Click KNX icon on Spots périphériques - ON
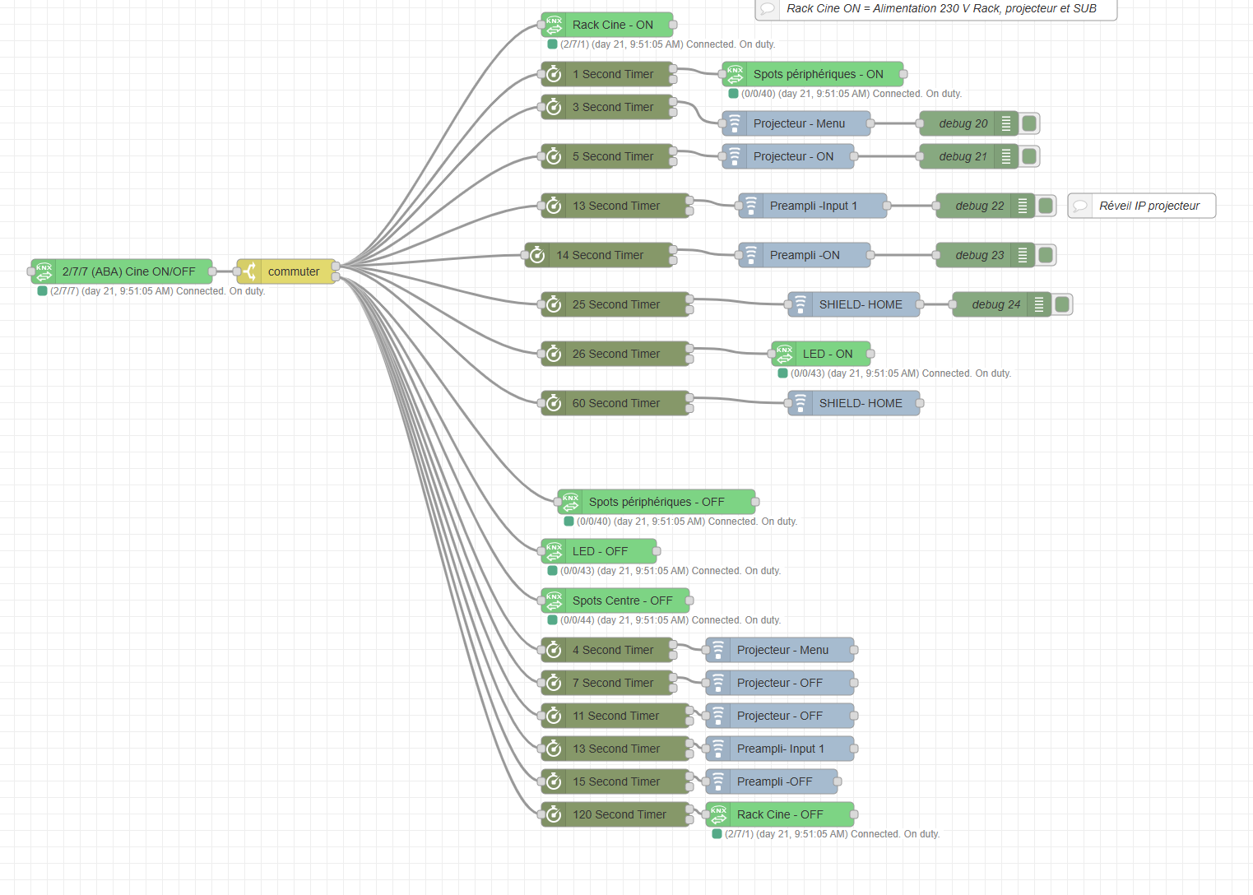Screen dimensions: 1253x895 pyautogui.click(x=735, y=74)
